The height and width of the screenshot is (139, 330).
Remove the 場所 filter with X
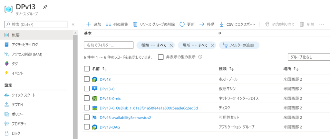(x=212, y=45)
